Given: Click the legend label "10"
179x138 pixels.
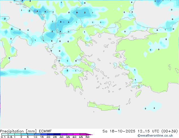Looking at the screenshot, I should (x=35, y=137).
